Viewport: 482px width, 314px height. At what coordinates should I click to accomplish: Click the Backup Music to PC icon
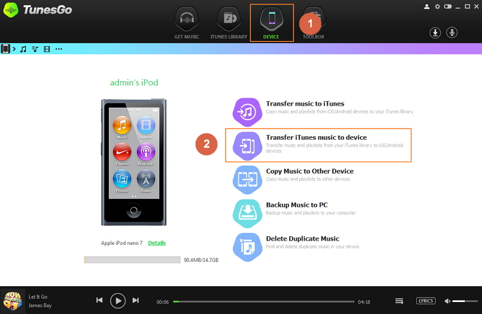tap(247, 212)
